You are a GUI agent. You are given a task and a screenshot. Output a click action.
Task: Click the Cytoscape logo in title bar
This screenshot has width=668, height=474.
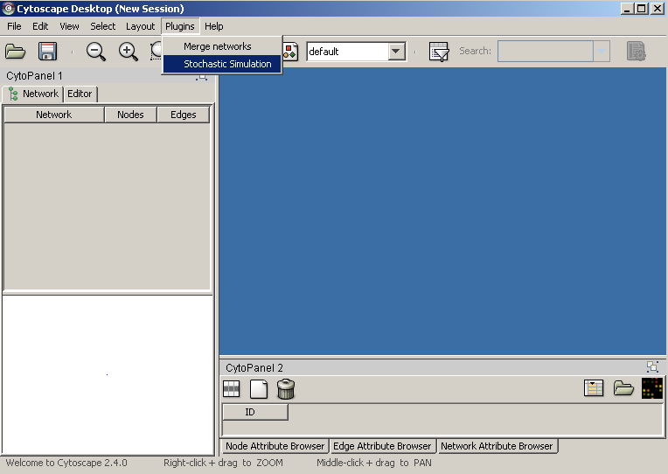click(x=8, y=9)
